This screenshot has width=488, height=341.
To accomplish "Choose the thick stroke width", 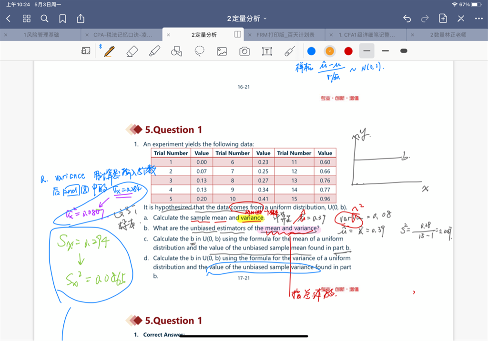I will (x=404, y=51).
